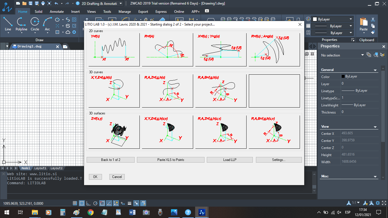388x218 pixels.
Task: Click the white color swatch in ribbon Properties
Action: 315,19
